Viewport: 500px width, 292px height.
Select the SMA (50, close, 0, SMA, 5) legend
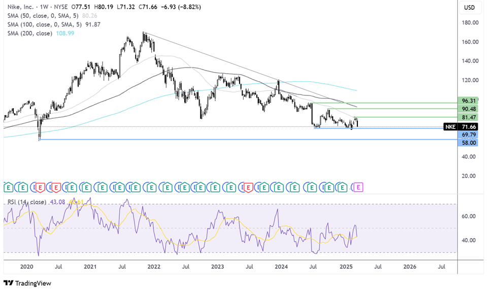[43, 16]
